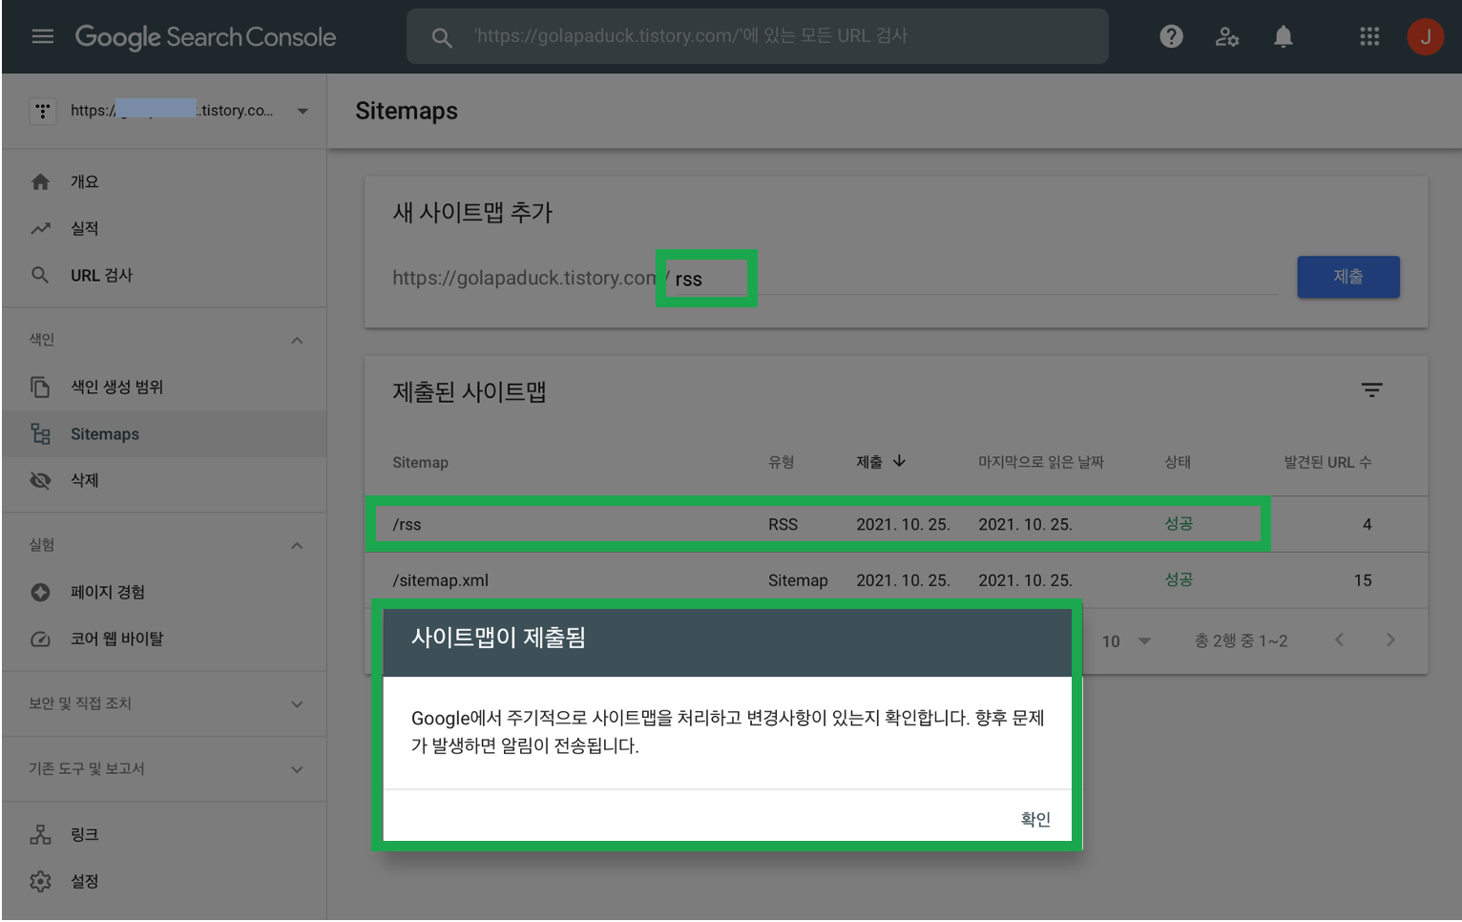Go to next page of sitemap table
The height and width of the screenshot is (922, 1462).
(1390, 639)
